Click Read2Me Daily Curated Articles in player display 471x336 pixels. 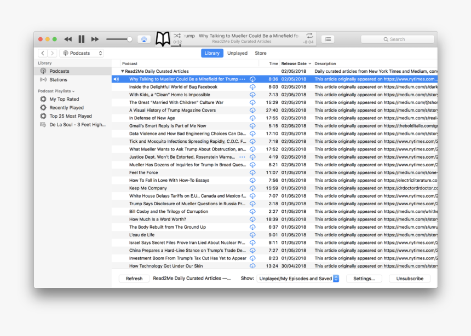point(242,42)
